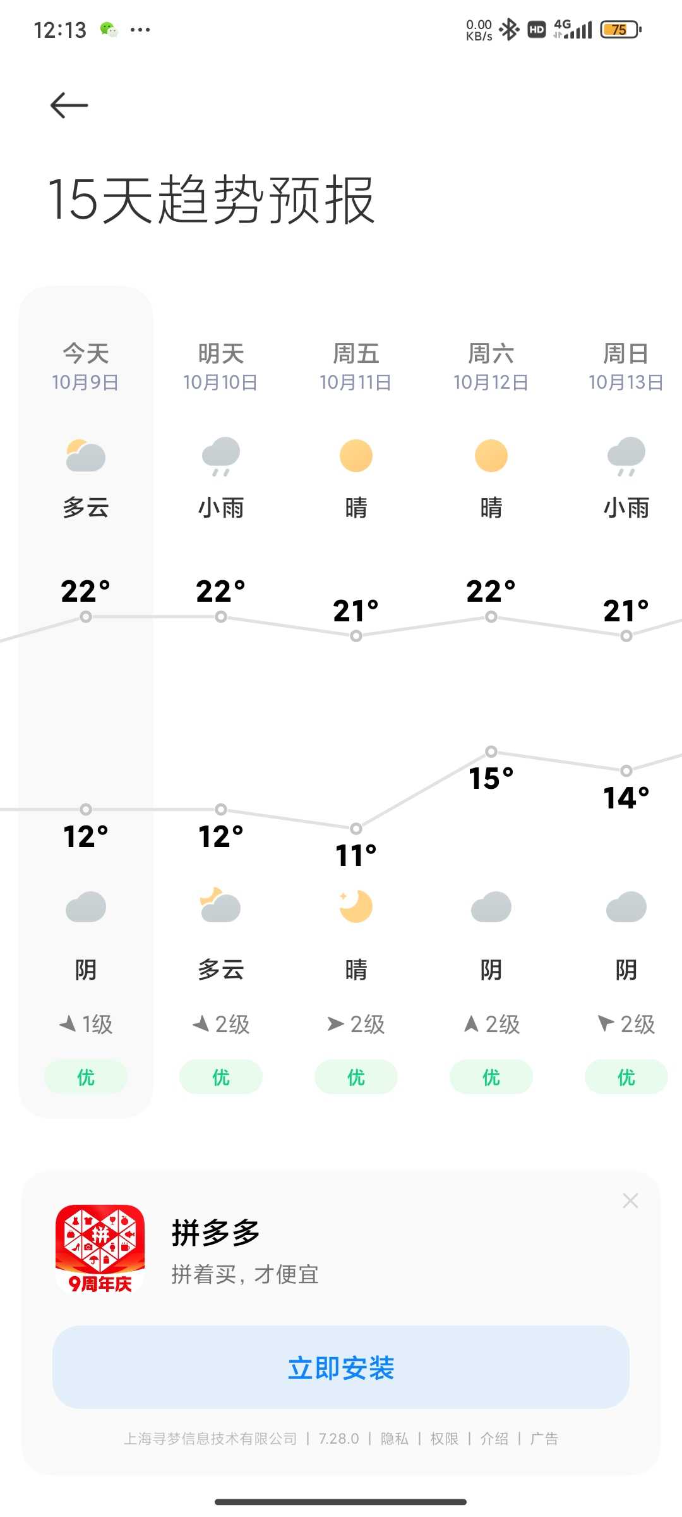This screenshot has height=1517, width=682.
Task: Open the 权限 permissions link
Action: click(x=445, y=1439)
